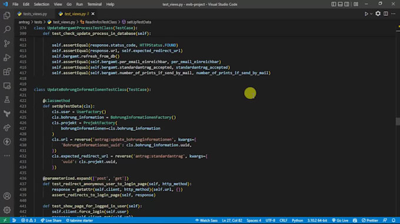Change line ending via CRLF
The height and width of the screenshot is (224, 400).
click(x=284, y=220)
